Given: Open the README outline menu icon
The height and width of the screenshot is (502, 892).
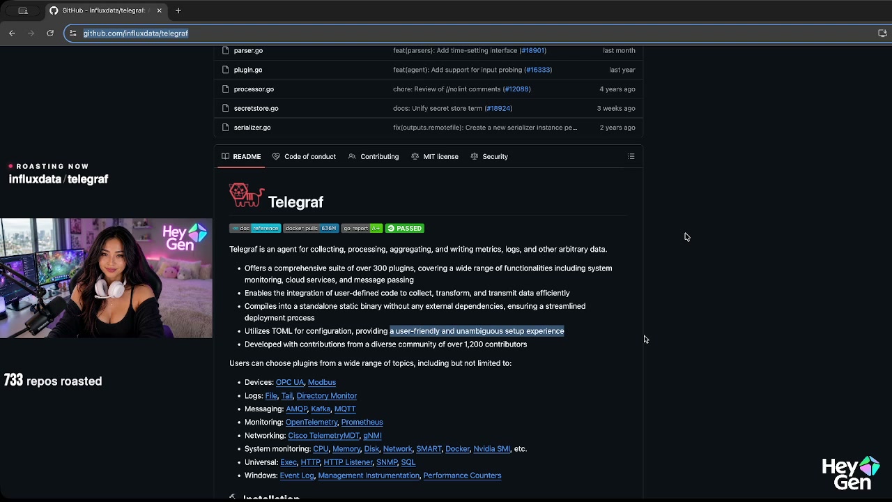Looking at the screenshot, I should click(x=631, y=156).
